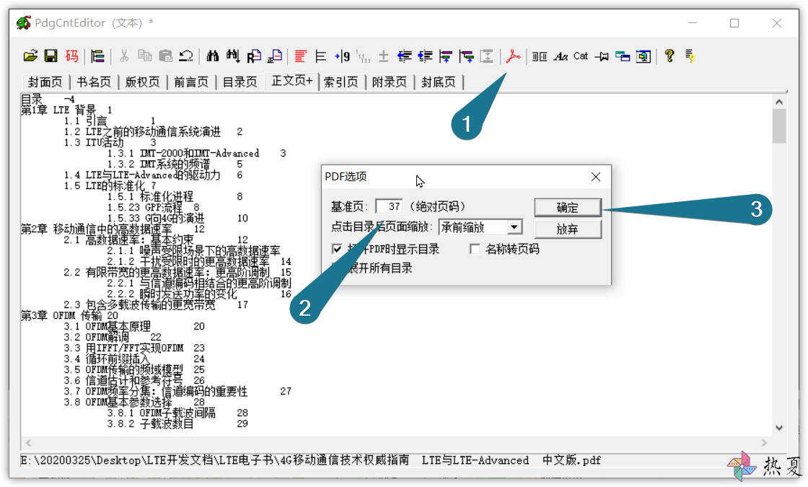Screen dimensions: 808x487
Task: Click the scissors cut icon
Action: point(124,56)
